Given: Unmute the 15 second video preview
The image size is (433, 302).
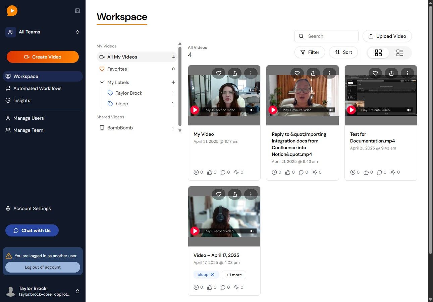Looking at the screenshot, I should click(x=252, y=110).
